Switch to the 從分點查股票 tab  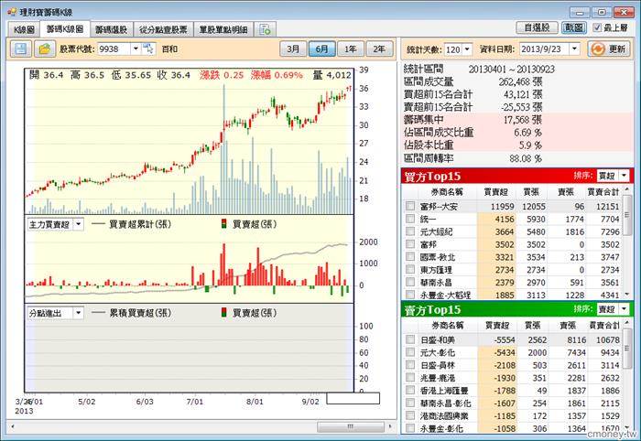pos(163,30)
